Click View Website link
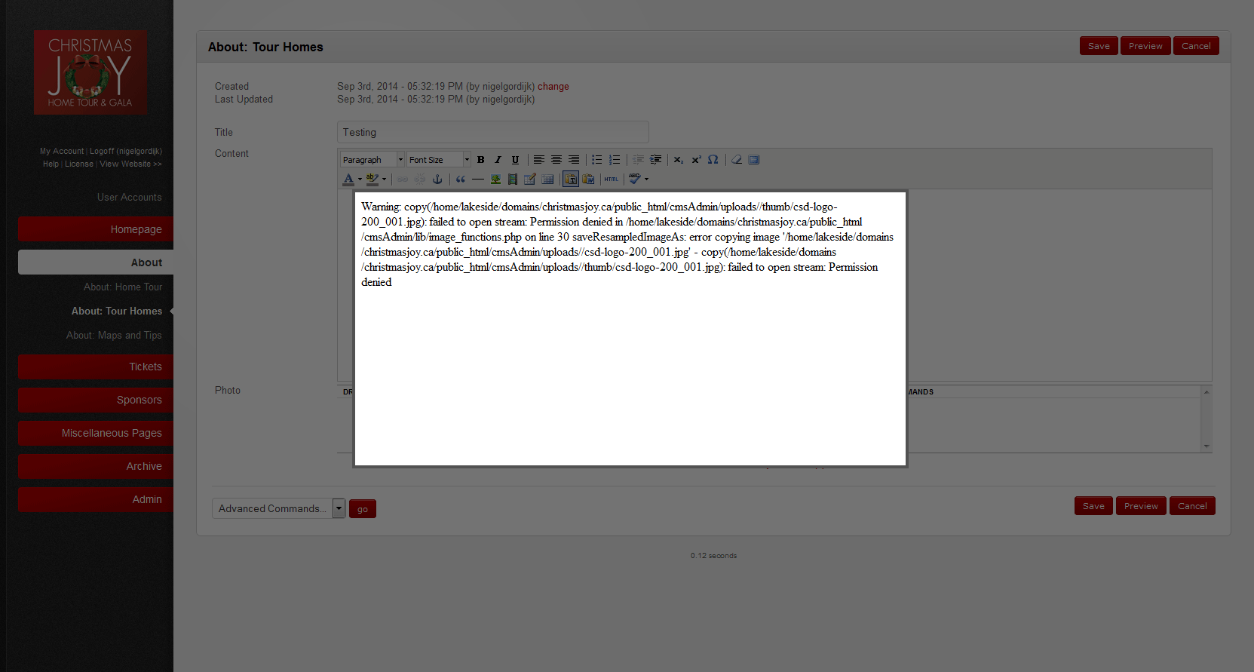The width and height of the screenshot is (1254, 672). [130, 164]
